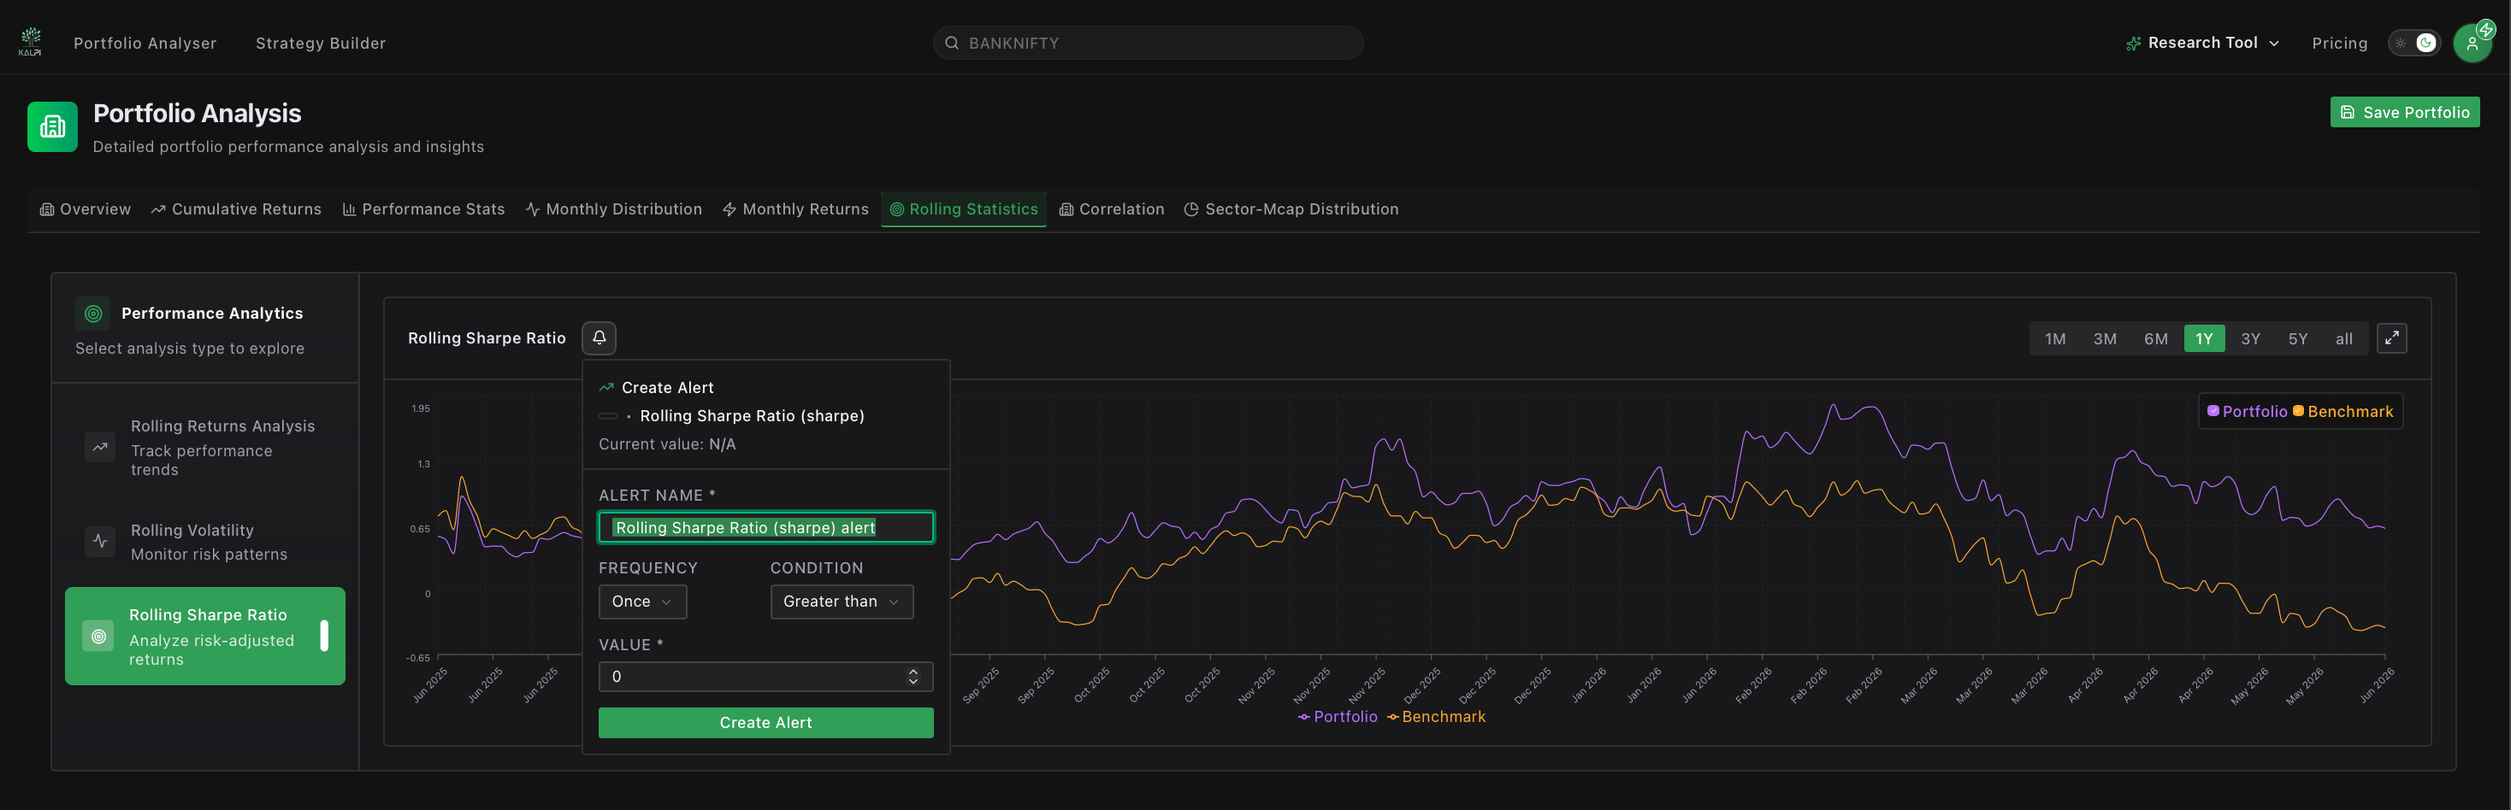Click the search magnifier icon
Image resolution: width=2511 pixels, height=810 pixels.
click(x=951, y=43)
